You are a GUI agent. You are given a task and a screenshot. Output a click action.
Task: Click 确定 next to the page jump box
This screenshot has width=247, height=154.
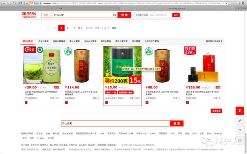click(x=114, y=28)
